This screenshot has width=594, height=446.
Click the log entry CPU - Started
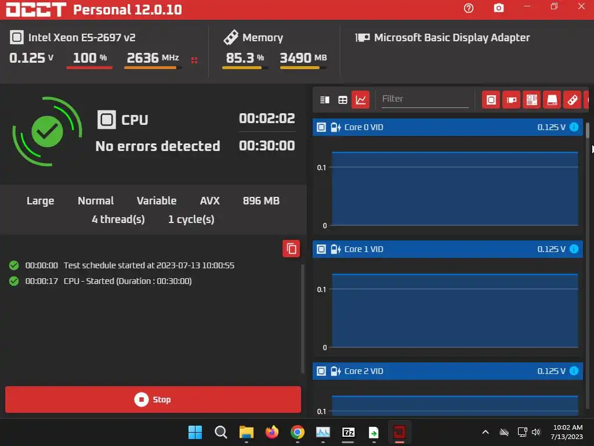[100, 281]
